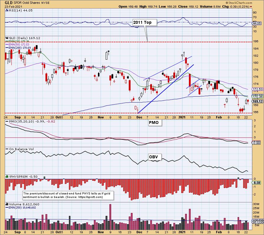Click the blue EMA(200) legend line marker
264x235 pixels.
tap(7, 48)
